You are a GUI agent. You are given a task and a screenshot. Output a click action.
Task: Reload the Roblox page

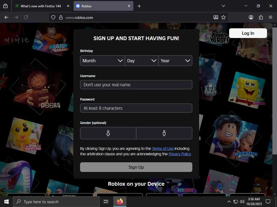(x=26, y=17)
